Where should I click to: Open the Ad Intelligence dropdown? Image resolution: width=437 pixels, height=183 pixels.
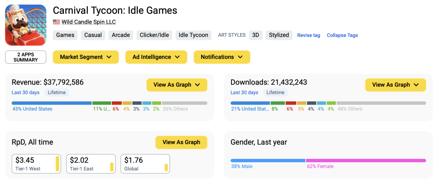156,57
